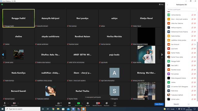198x111 pixels.
Task: Click sheline's muted microphone icon in list
Action: [x=192, y=82]
